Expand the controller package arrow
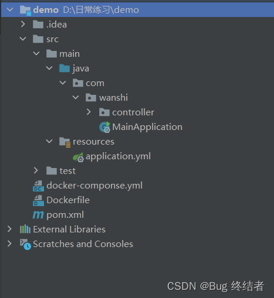 point(89,112)
